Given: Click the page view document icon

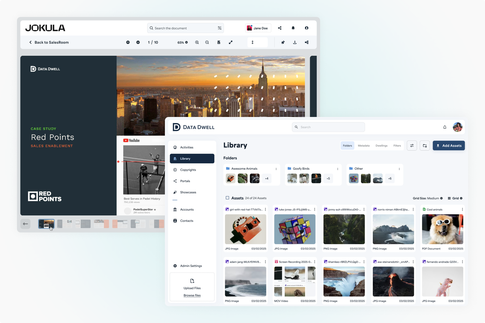Looking at the screenshot, I should click(219, 42).
